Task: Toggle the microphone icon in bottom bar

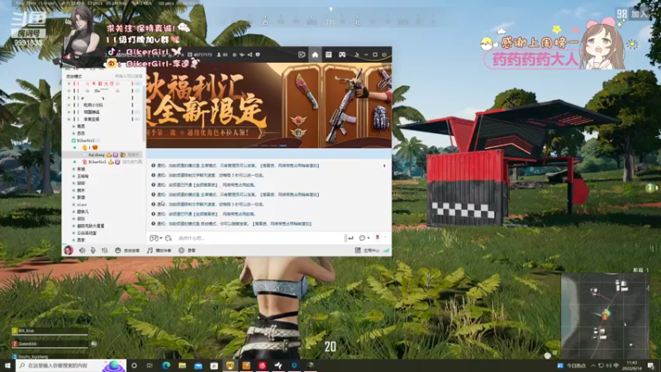Action: pyautogui.click(x=93, y=250)
